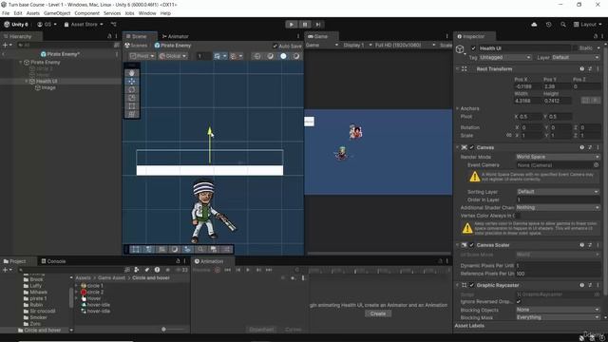The height and width of the screenshot is (342, 608).
Task: Open Additional Shader Channels dropdown
Action: (558, 207)
